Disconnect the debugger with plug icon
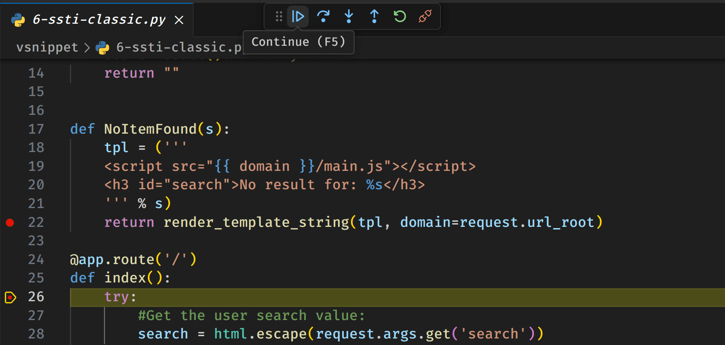The height and width of the screenshot is (345, 725). pyautogui.click(x=425, y=17)
